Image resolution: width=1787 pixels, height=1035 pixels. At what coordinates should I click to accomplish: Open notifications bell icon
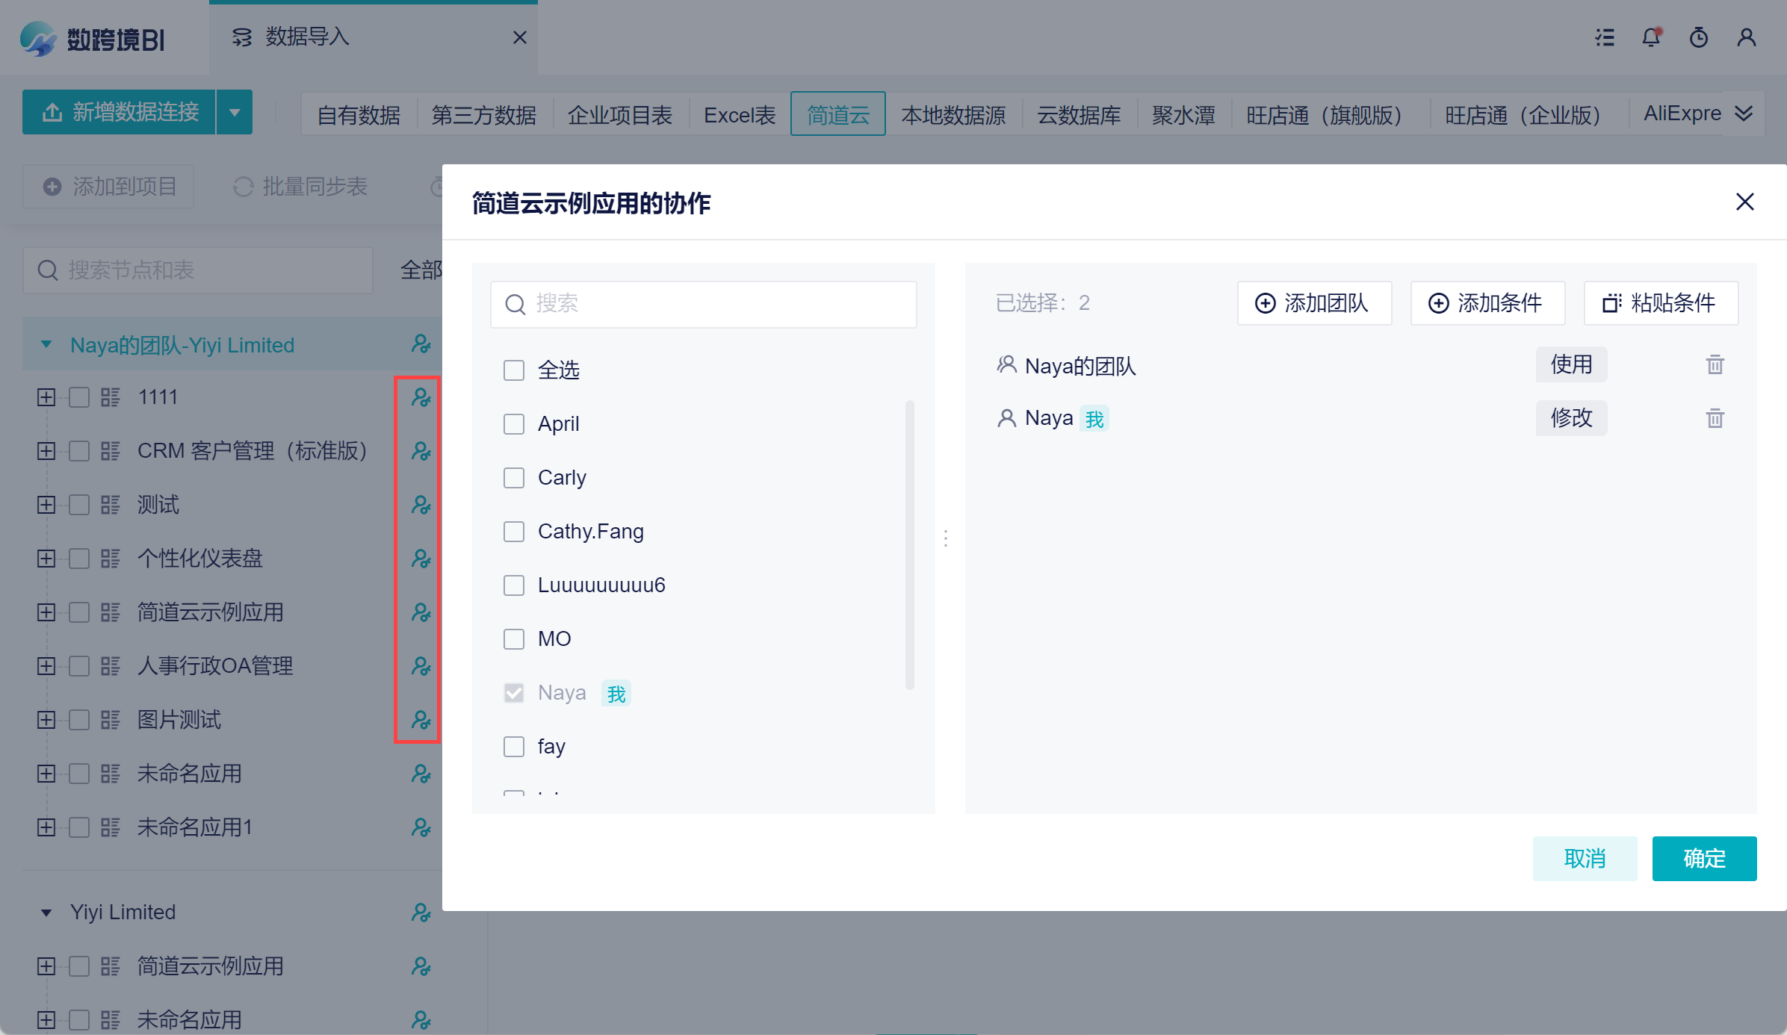[x=1651, y=37]
